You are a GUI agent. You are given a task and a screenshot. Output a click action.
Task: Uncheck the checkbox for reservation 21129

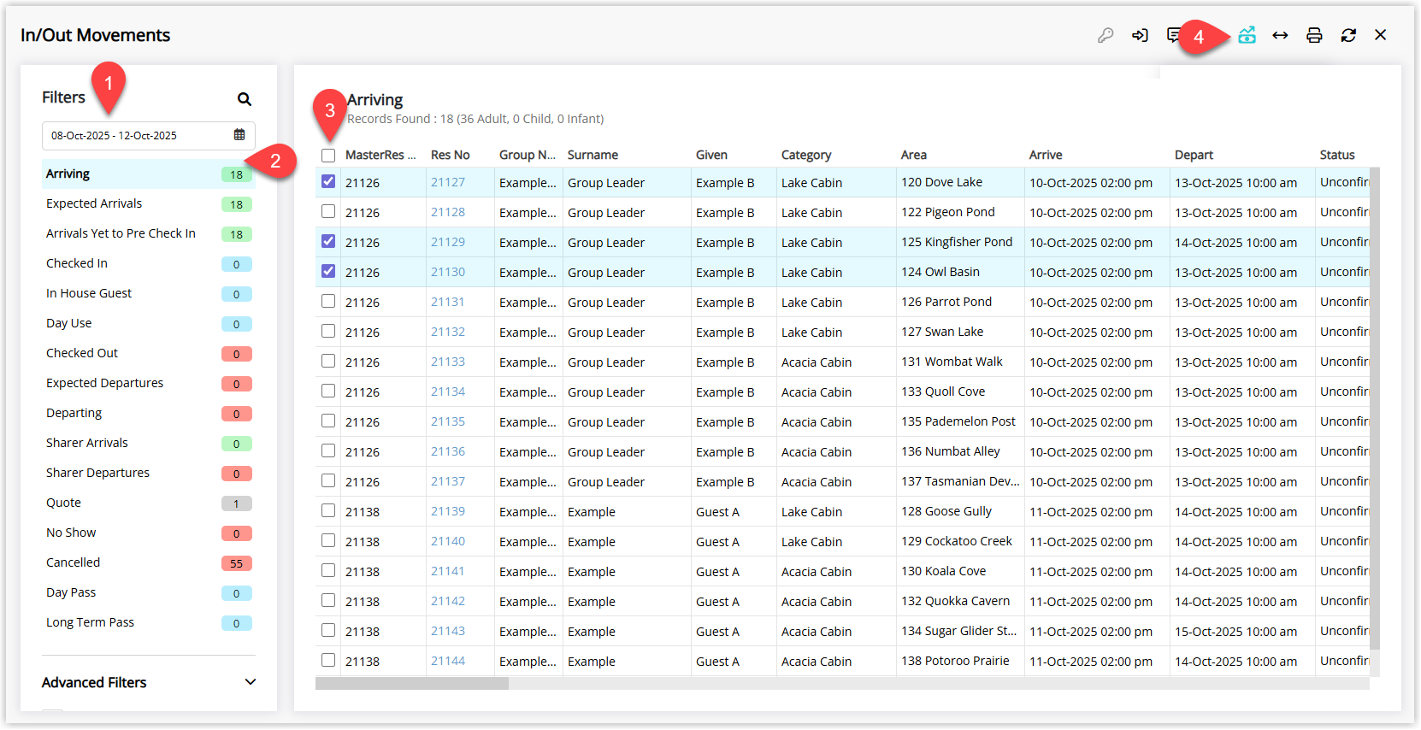(328, 241)
